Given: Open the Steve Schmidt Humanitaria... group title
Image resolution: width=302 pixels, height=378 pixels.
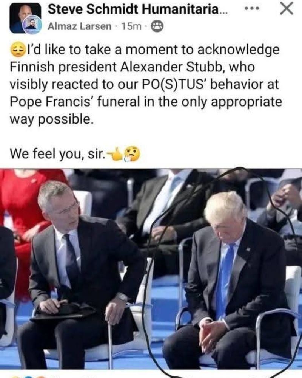Looking at the screenshot, I should click(x=137, y=9).
